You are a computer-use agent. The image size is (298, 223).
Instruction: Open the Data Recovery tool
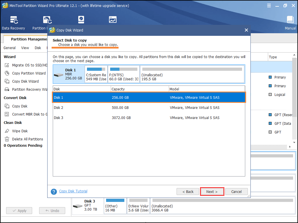[14, 23]
